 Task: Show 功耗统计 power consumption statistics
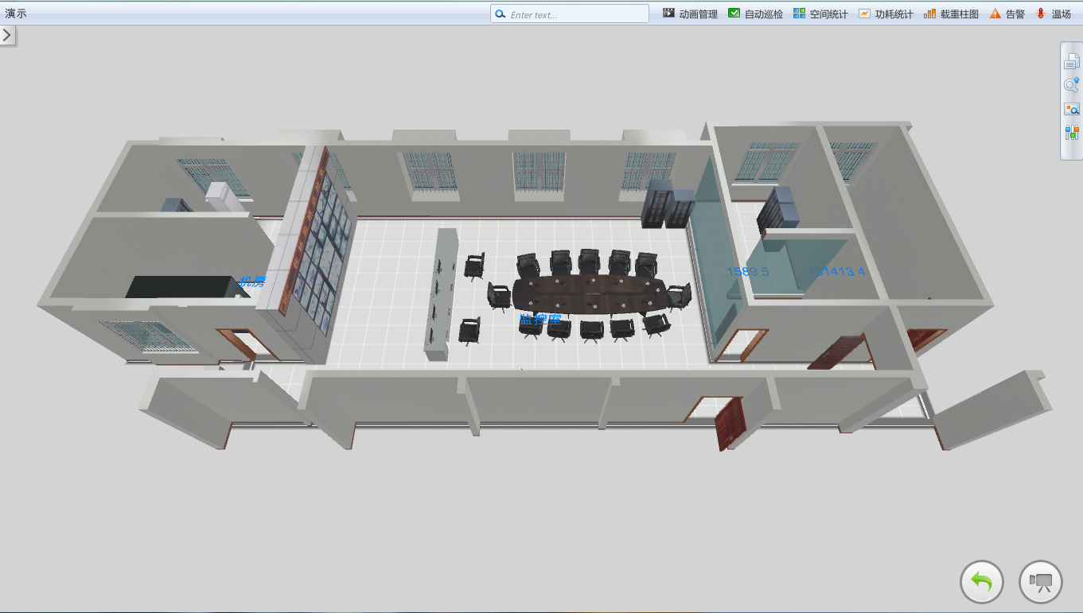coord(886,14)
